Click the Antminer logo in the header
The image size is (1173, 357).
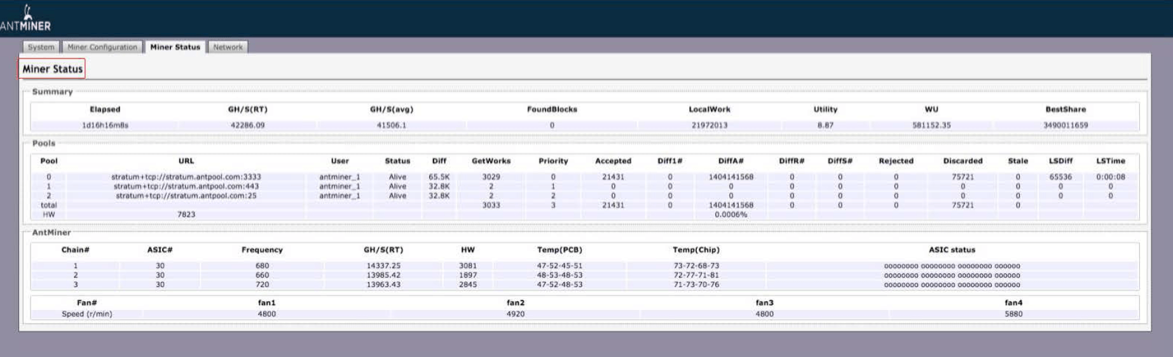click(x=25, y=18)
